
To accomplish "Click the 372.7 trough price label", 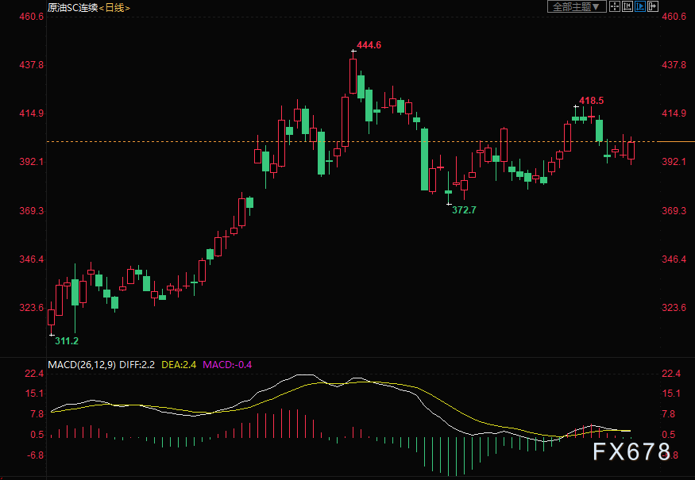I will coord(464,210).
